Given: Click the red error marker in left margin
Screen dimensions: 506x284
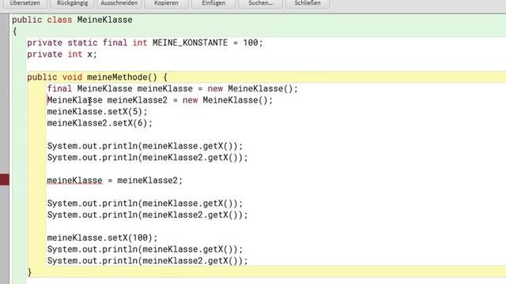Looking at the screenshot, I should point(5,179).
